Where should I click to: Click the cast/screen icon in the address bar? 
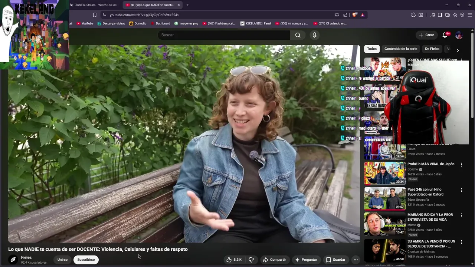point(337,15)
